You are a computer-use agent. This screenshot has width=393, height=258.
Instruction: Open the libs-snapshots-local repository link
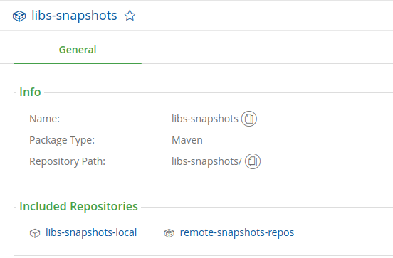[x=91, y=232]
